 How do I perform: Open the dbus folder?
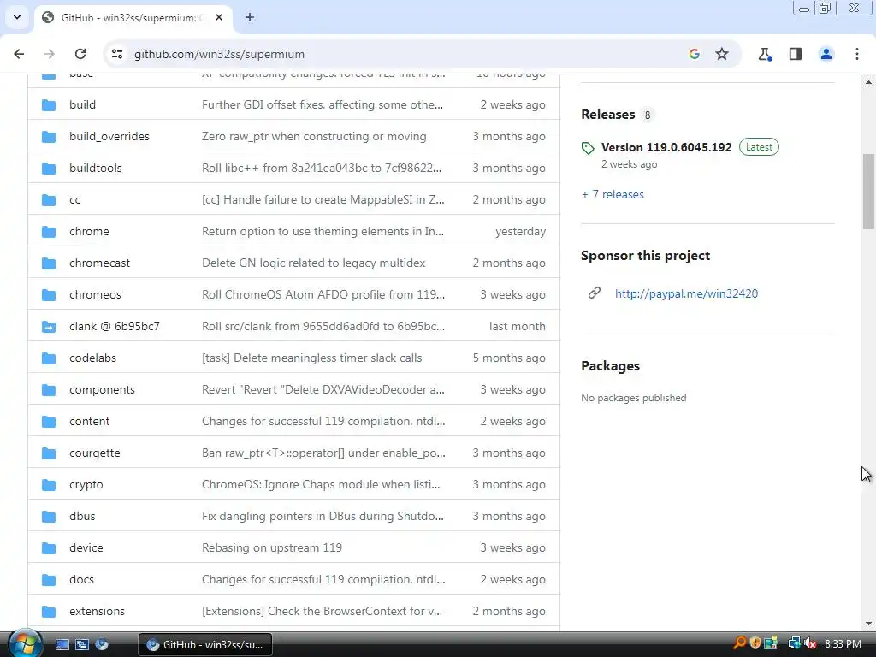[82, 516]
